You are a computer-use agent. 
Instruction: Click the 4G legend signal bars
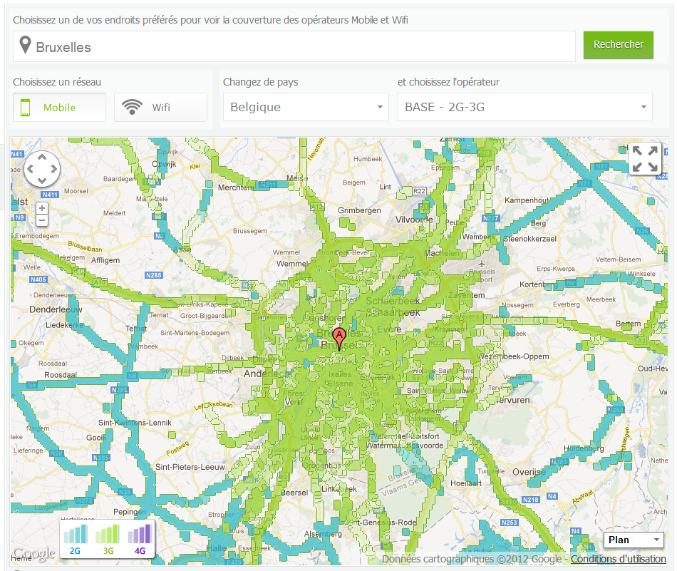140,534
